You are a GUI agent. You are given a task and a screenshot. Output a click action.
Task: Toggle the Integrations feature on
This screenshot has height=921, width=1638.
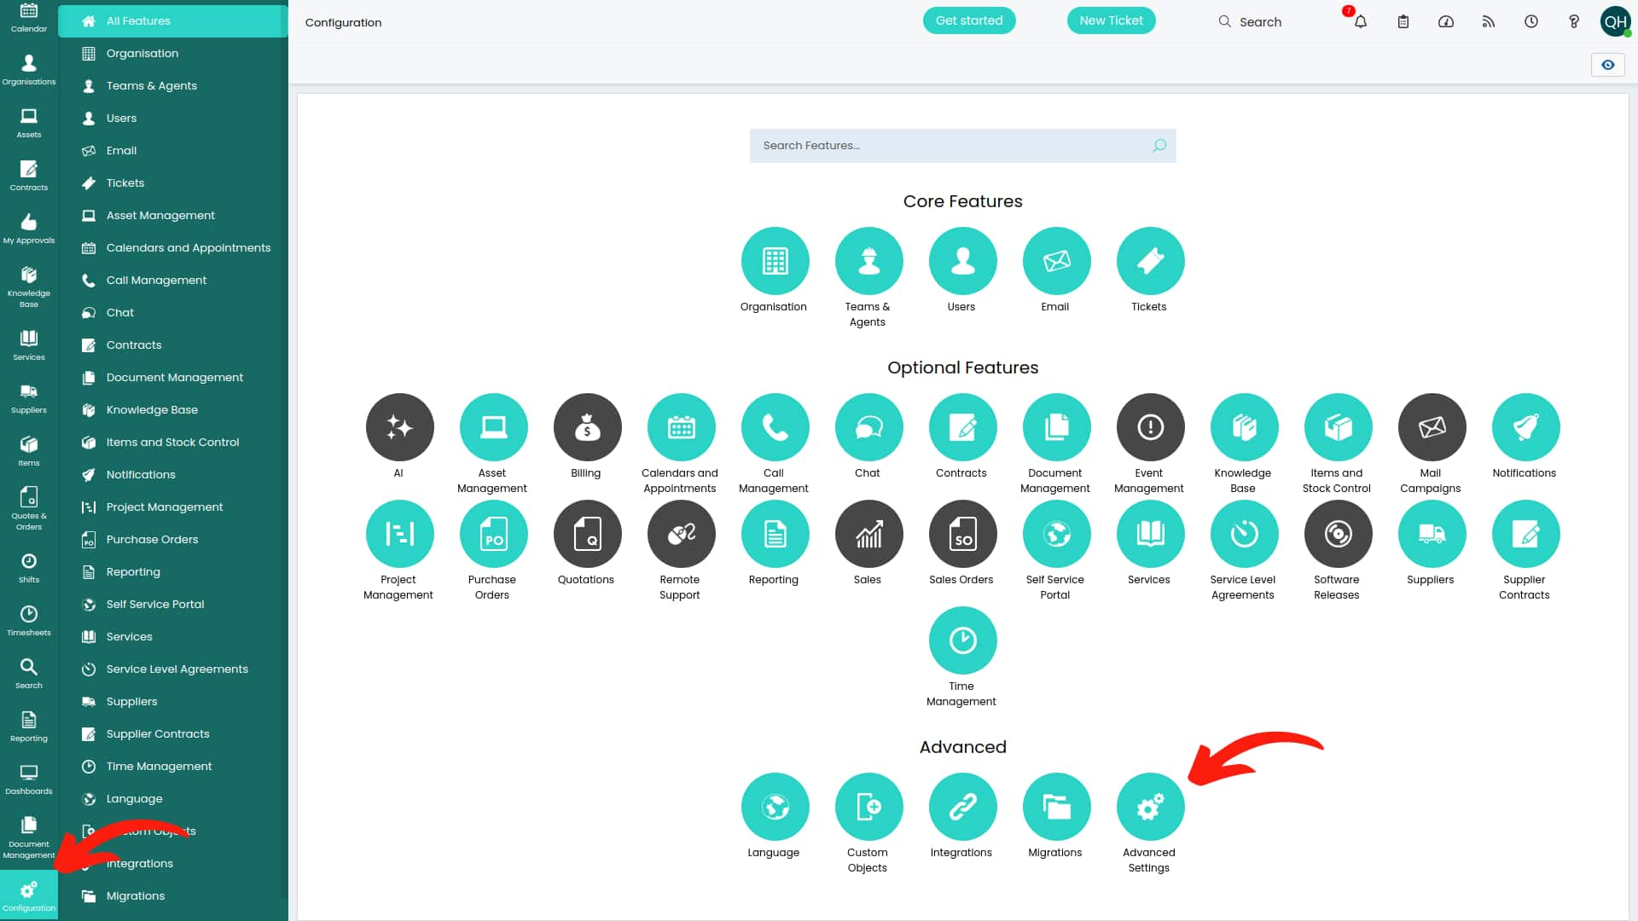point(961,806)
